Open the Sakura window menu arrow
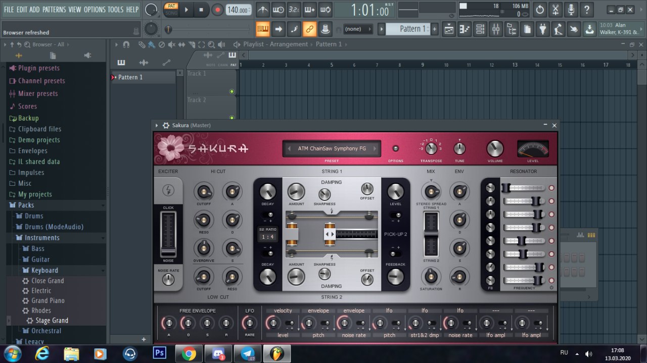647x363 pixels. (x=157, y=125)
